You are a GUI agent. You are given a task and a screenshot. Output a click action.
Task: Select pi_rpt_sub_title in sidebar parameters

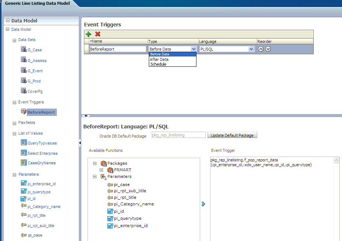point(41,226)
